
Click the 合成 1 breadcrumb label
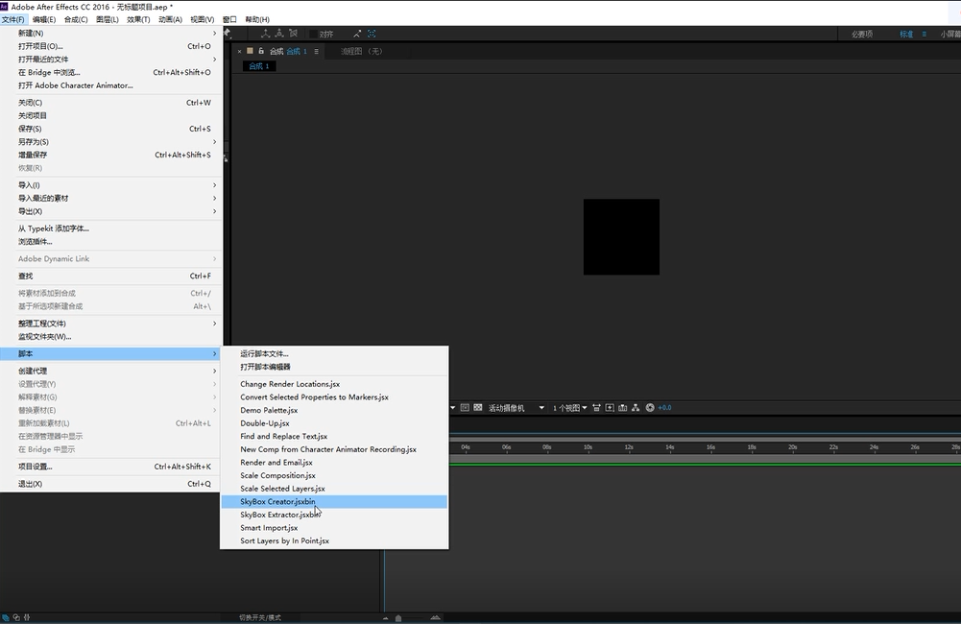(x=259, y=66)
